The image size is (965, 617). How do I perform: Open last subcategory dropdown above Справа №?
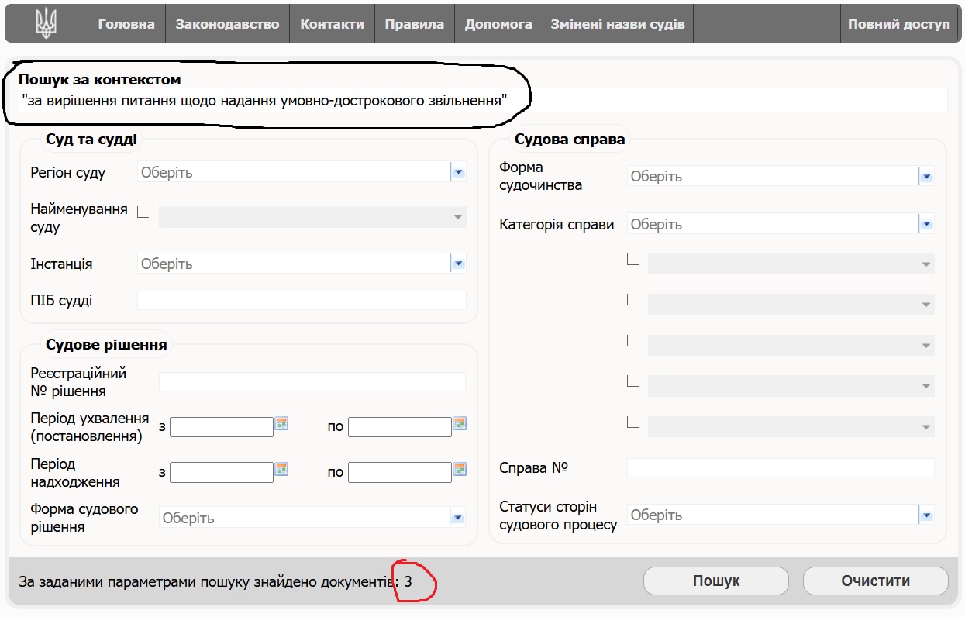[x=791, y=426]
